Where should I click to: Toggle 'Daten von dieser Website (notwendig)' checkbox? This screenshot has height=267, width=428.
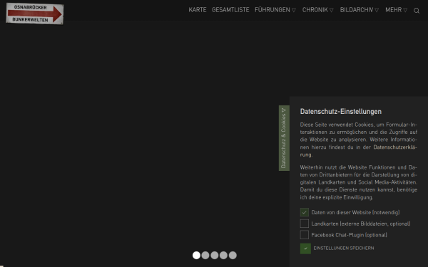tap(305, 212)
